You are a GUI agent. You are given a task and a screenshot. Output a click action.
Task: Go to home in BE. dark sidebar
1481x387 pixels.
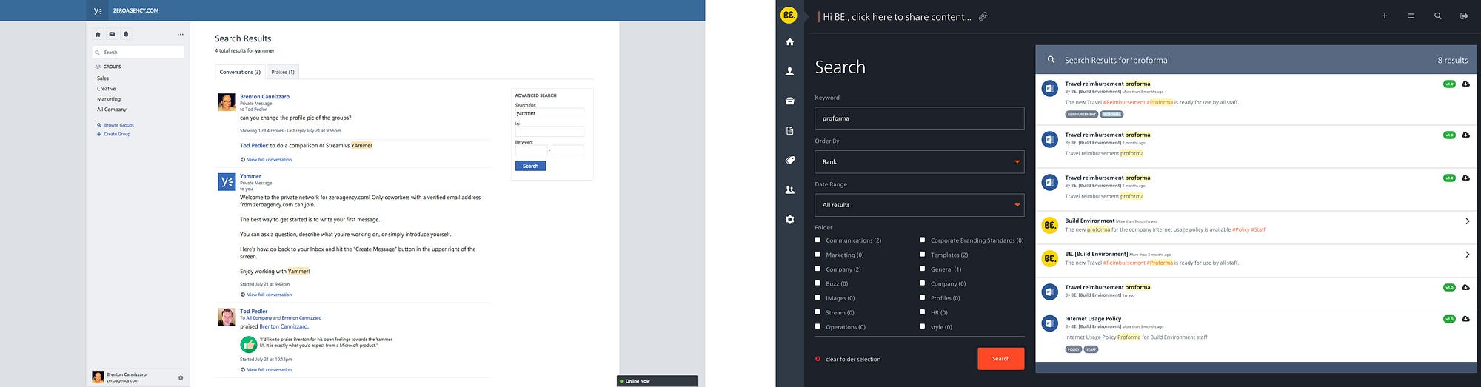[789, 42]
